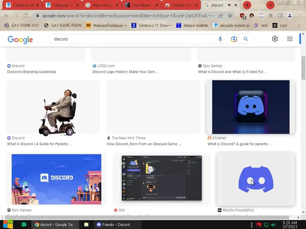Open Childnet's What is Discord? A guide for parents

(x=239, y=144)
